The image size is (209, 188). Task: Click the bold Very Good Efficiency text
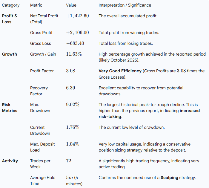(x=119, y=71)
